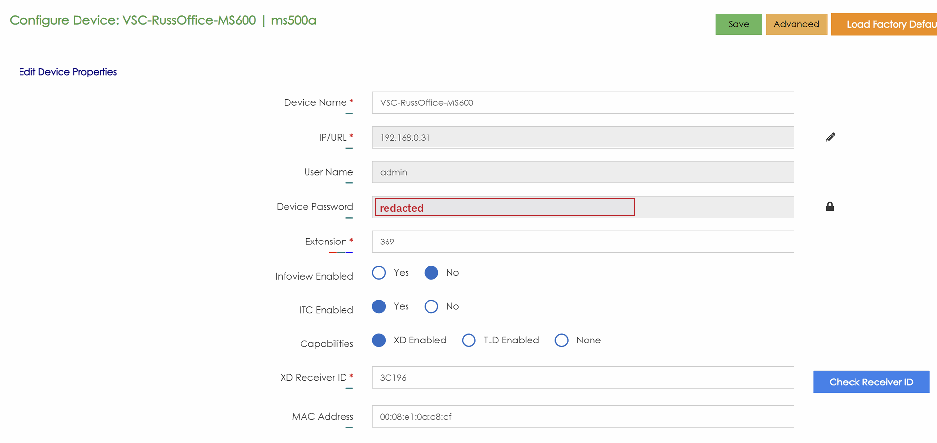The image size is (937, 443).
Task: Select No for ITC Enabled
Action: click(431, 306)
